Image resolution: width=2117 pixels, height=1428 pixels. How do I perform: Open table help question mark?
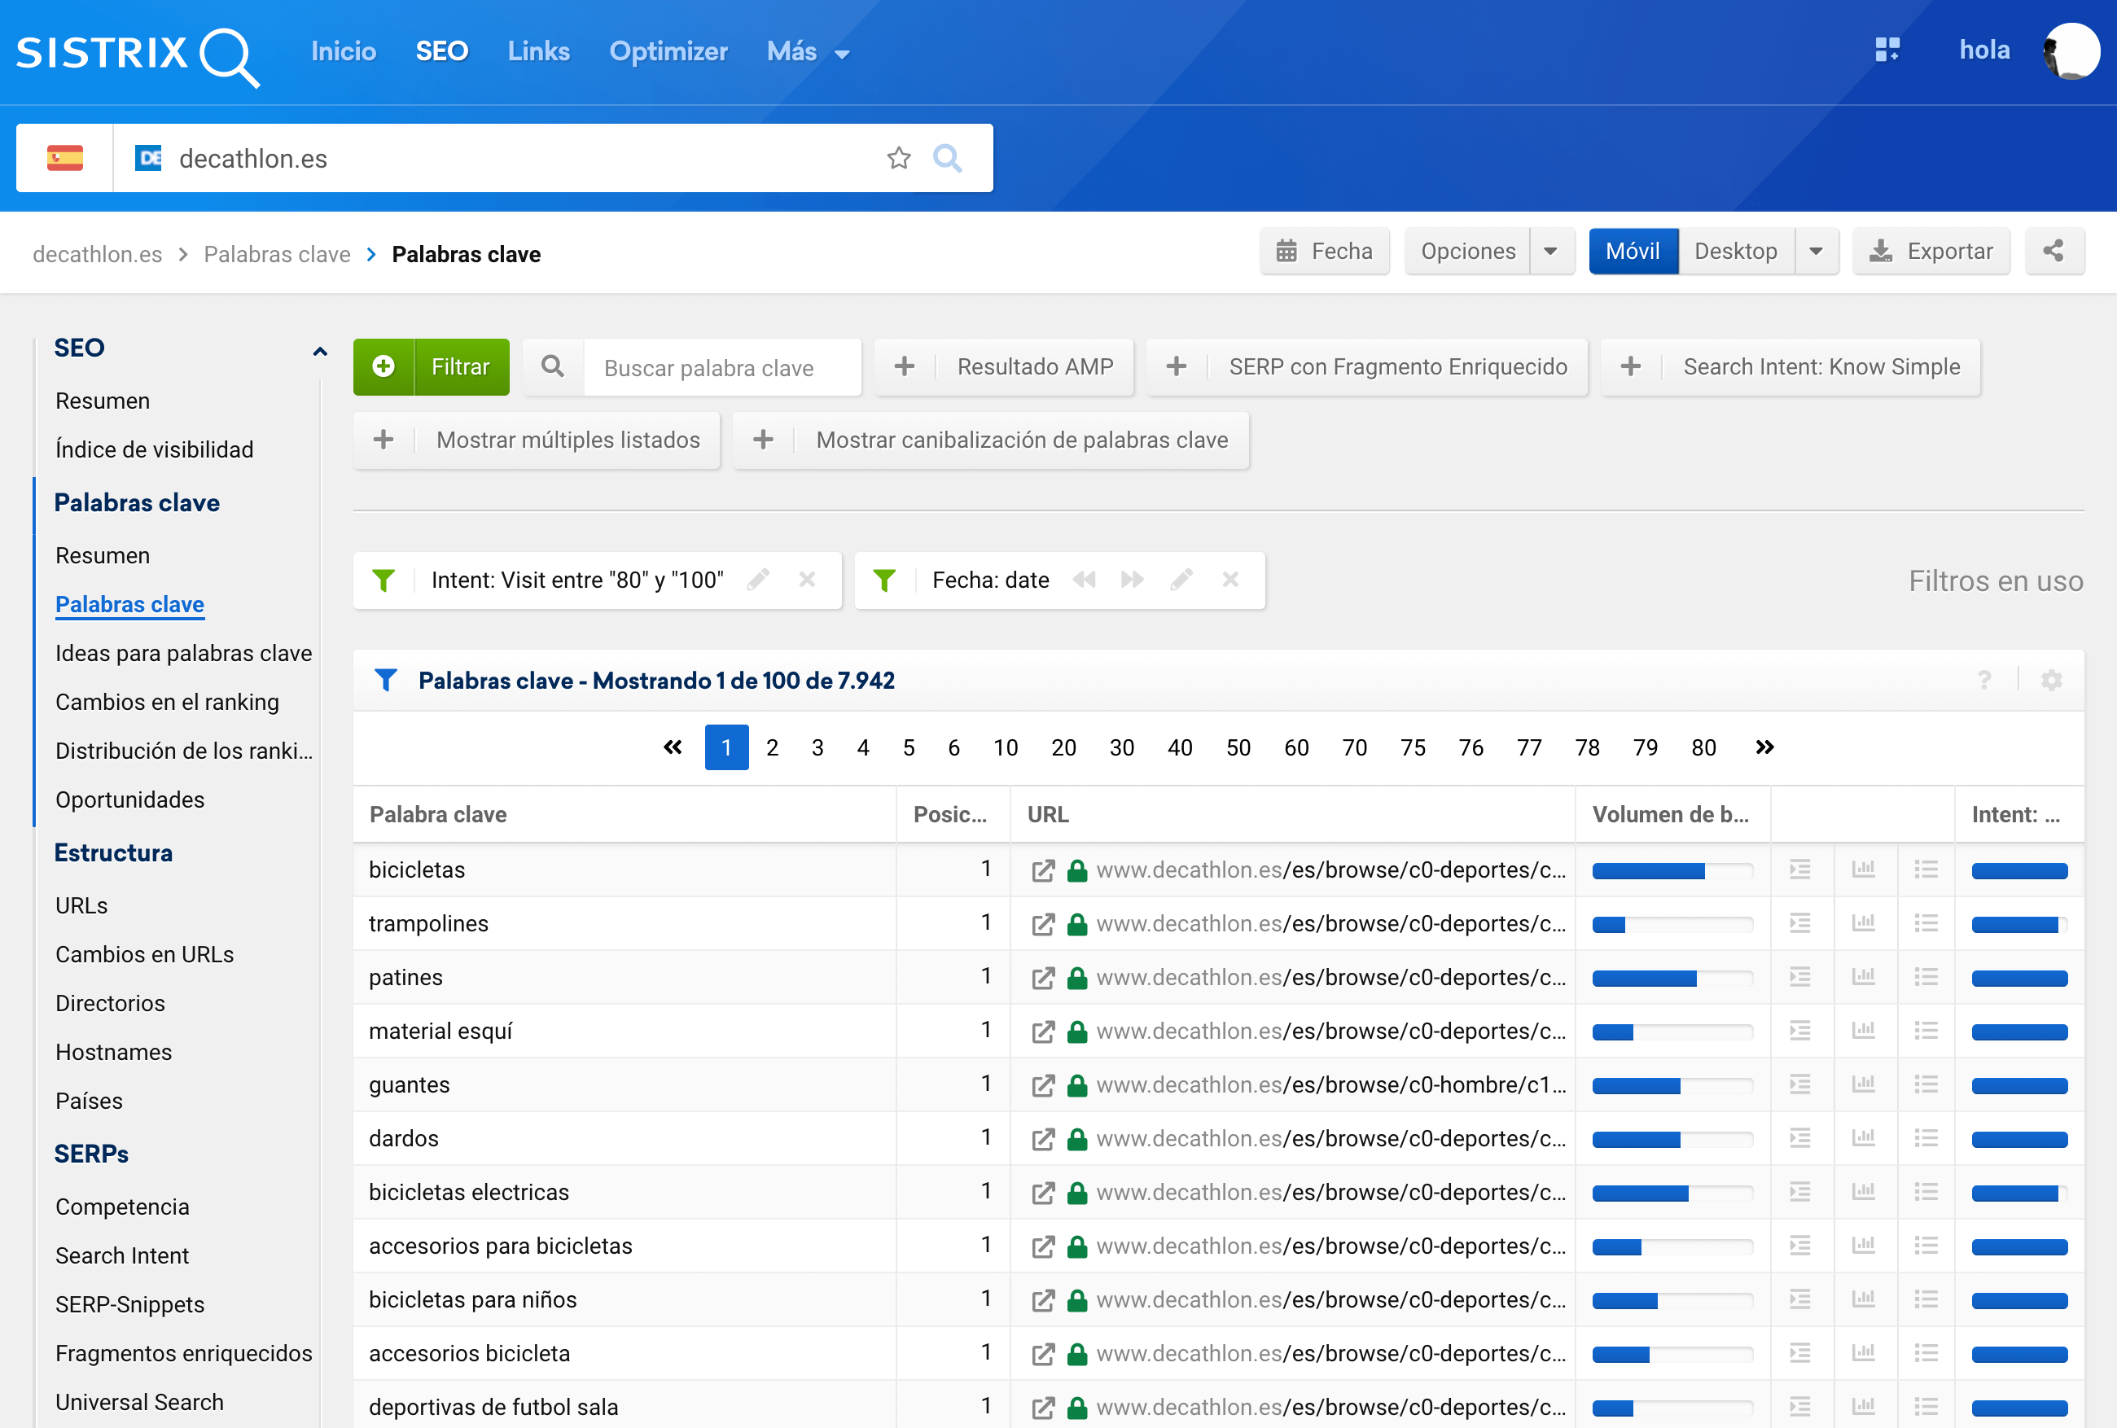tap(1984, 681)
